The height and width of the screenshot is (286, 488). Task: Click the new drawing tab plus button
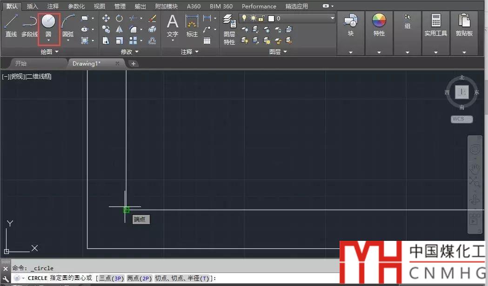click(x=134, y=63)
